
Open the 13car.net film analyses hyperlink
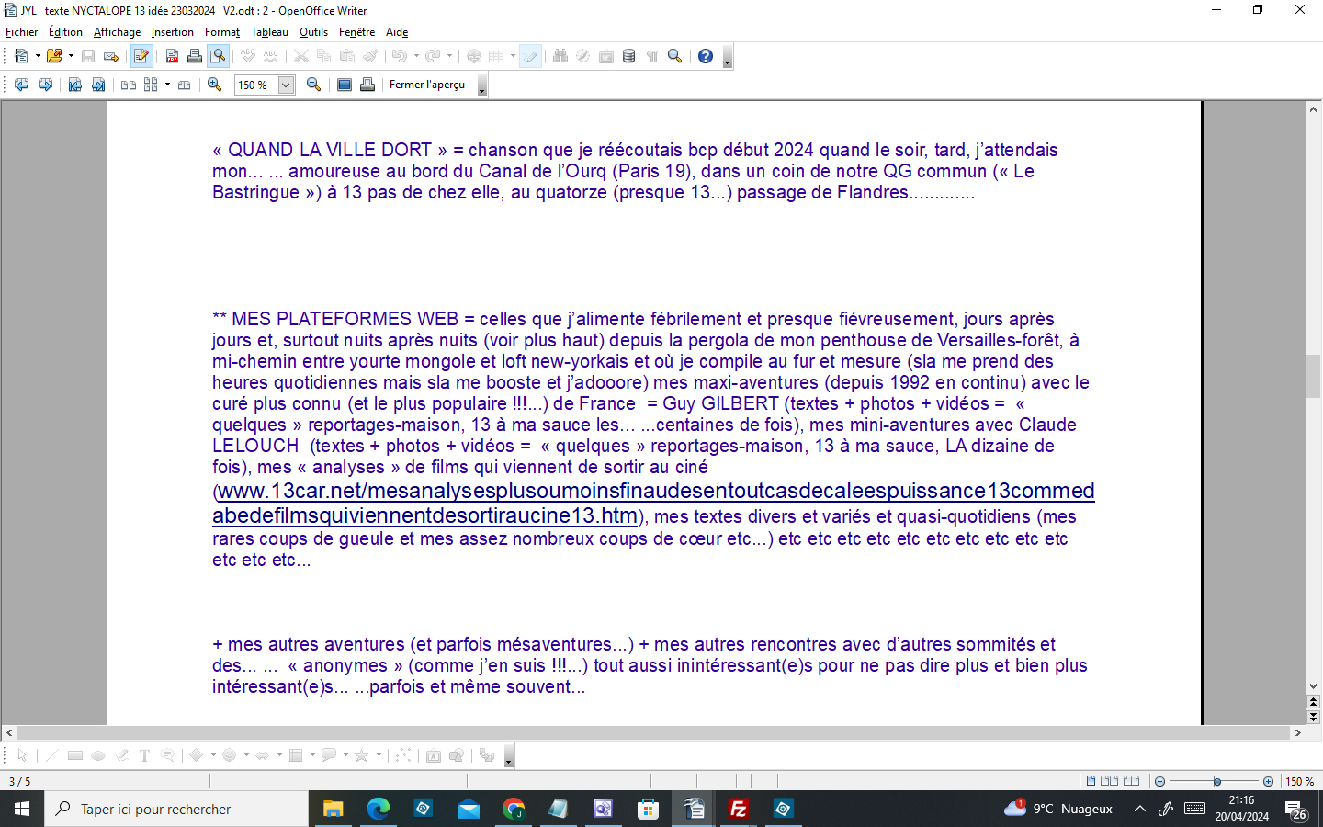(x=653, y=503)
